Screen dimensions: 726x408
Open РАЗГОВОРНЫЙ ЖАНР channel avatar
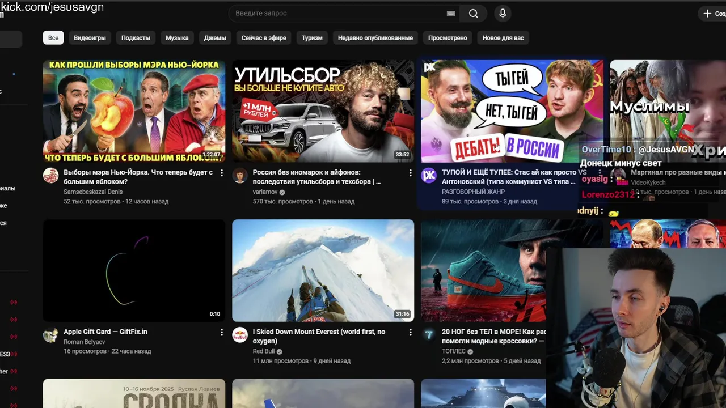click(x=429, y=176)
